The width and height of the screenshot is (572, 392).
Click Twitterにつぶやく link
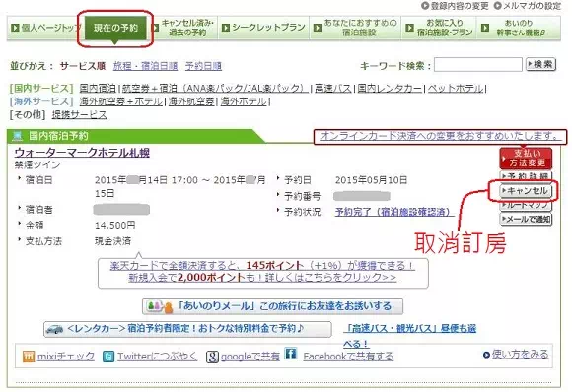tap(157, 357)
